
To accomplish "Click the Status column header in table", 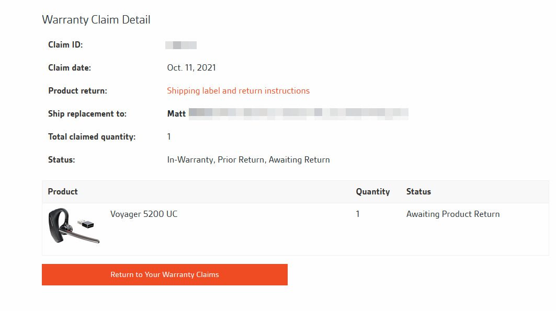I will pos(418,192).
